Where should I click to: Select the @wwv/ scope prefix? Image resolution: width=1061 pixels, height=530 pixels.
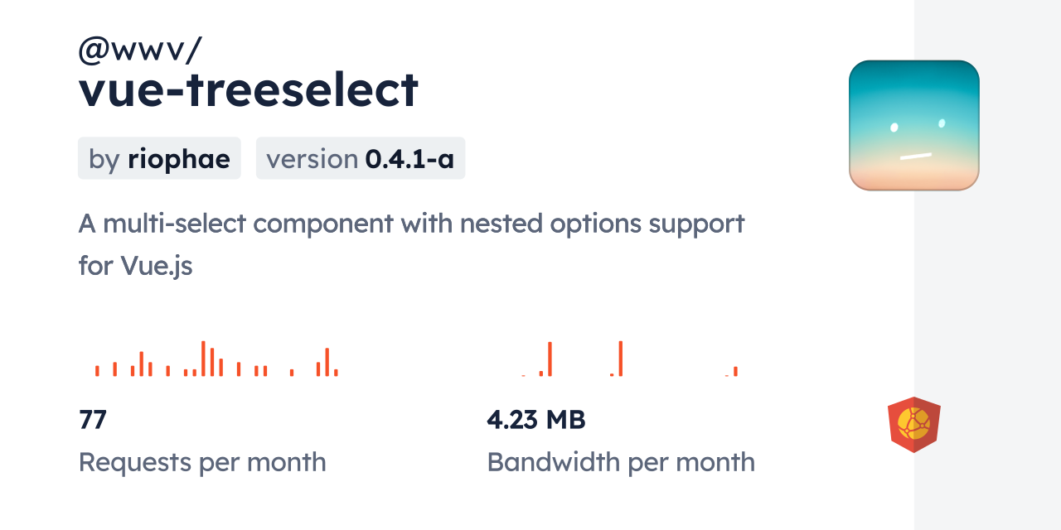pos(139,50)
